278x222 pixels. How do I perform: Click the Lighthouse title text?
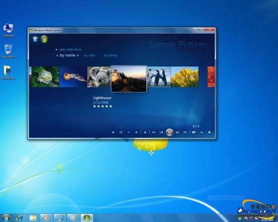(x=102, y=98)
